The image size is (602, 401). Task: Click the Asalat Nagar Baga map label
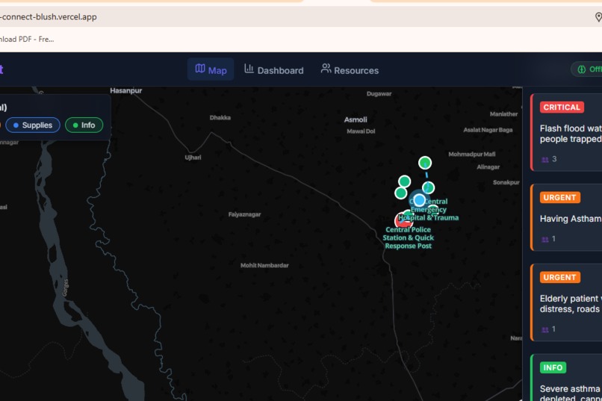pyautogui.click(x=488, y=130)
